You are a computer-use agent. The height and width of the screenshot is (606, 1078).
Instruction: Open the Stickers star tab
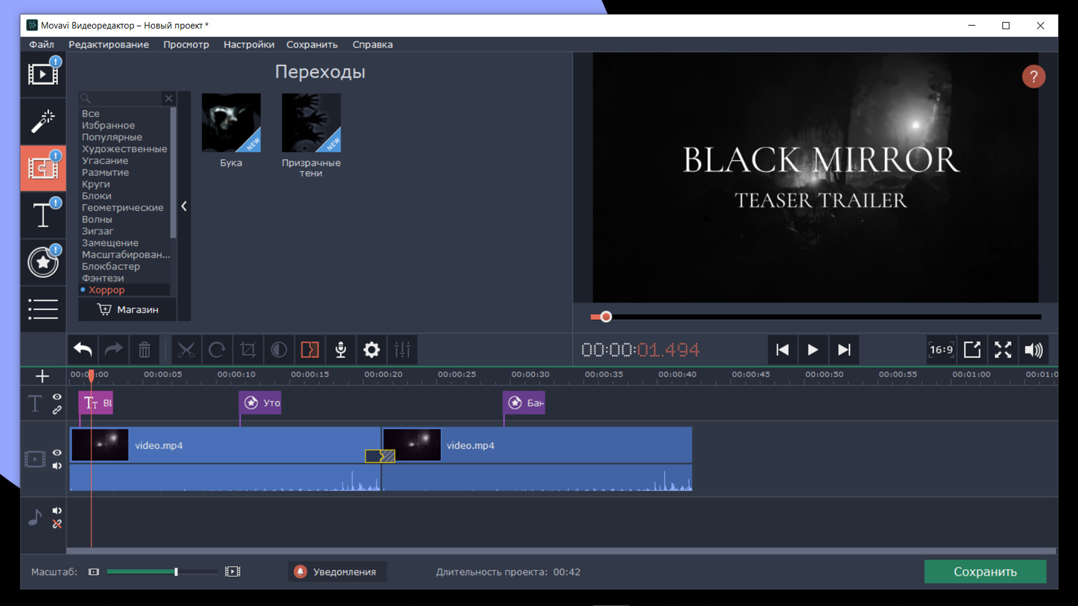pyautogui.click(x=43, y=262)
